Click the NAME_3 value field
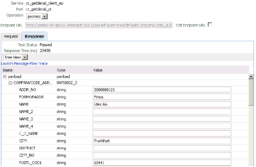This screenshot has width=256, height=167. point(162,119)
